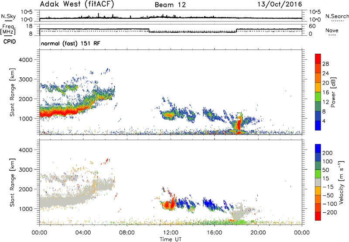Click the '4' power colorbar tick label
349x242 pixels.
click(x=324, y=121)
